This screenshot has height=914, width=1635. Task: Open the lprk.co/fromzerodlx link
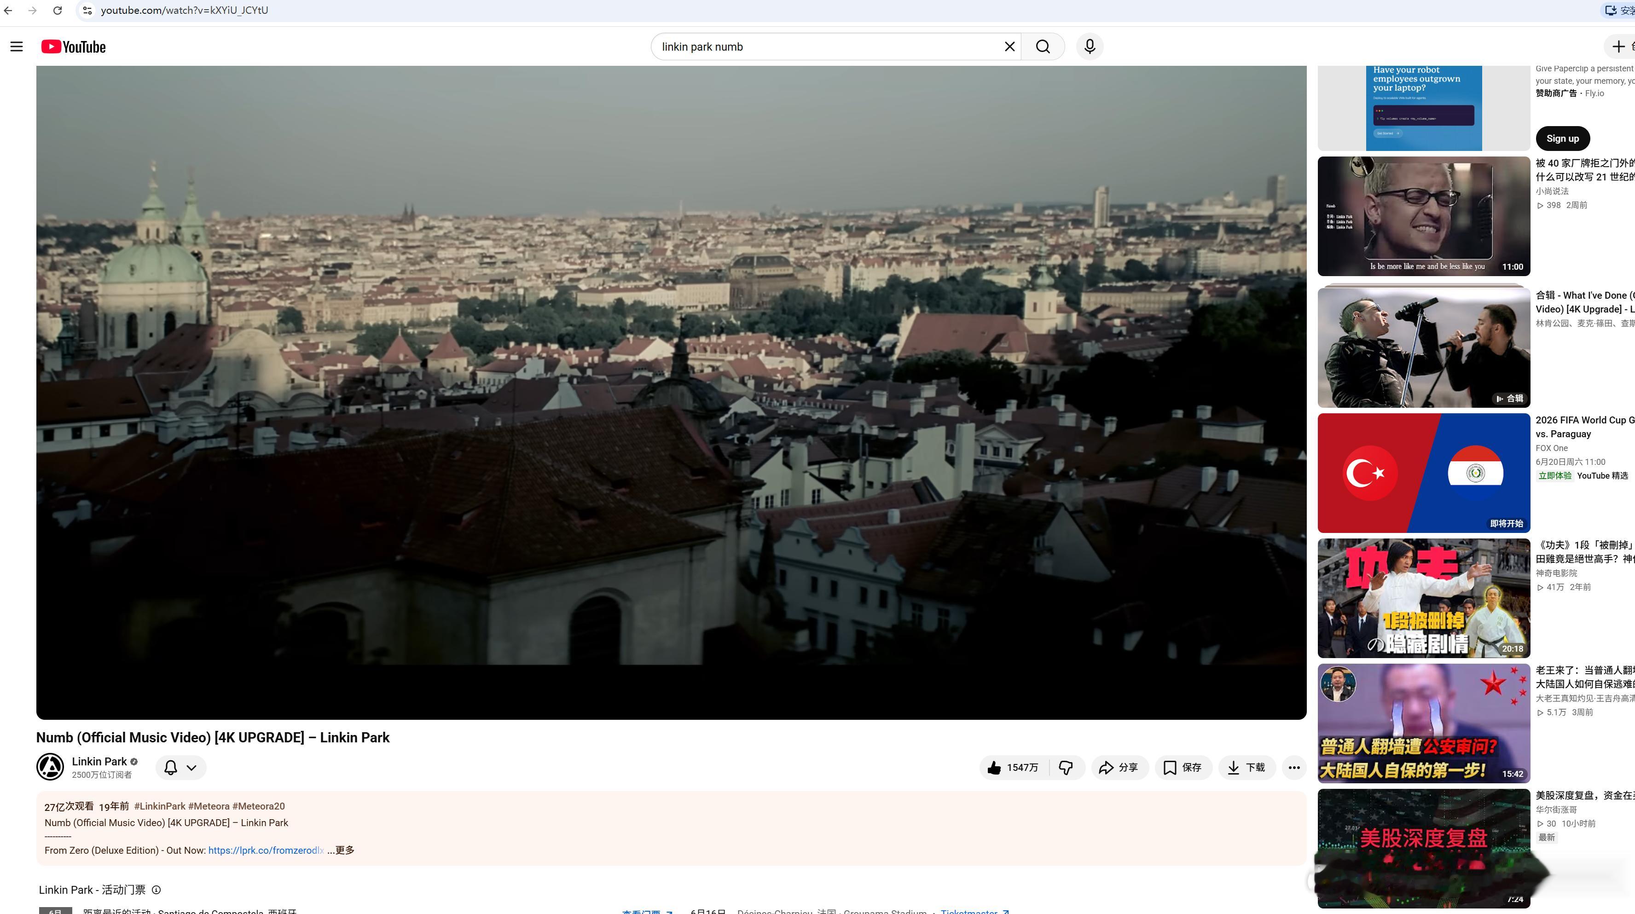pyautogui.click(x=266, y=850)
